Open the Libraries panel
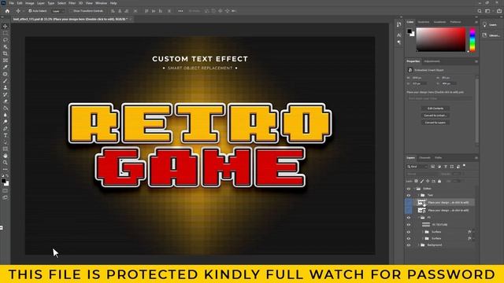Screen dimensions: 504x283 coord(491,35)
